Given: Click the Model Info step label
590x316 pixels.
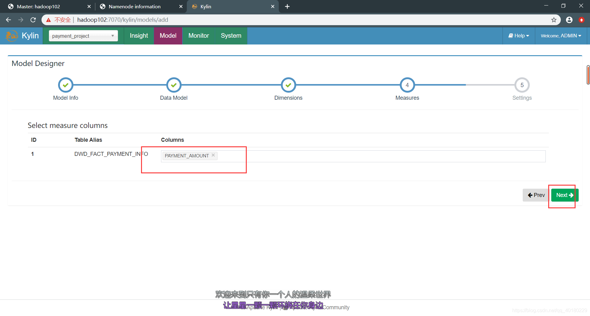Looking at the screenshot, I should (65, 98).
